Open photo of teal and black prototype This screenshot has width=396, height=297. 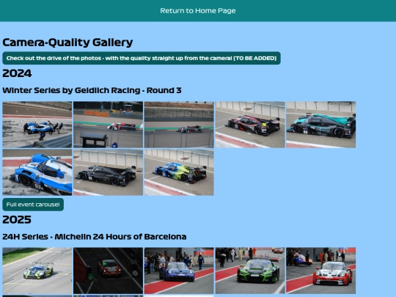pos(321,125)
